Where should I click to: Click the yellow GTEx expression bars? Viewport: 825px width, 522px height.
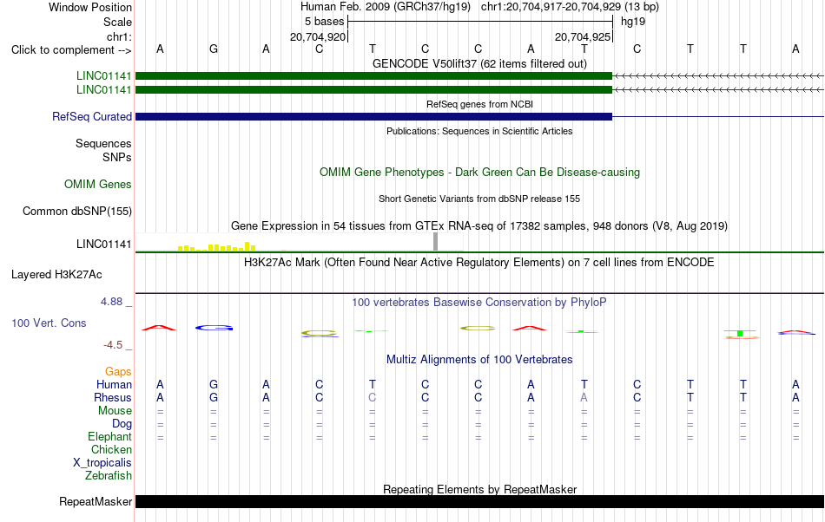217,246
